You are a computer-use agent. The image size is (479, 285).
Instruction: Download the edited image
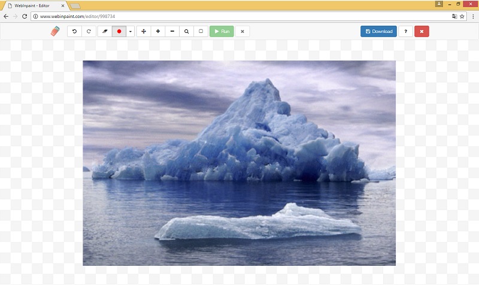(378, 31)
